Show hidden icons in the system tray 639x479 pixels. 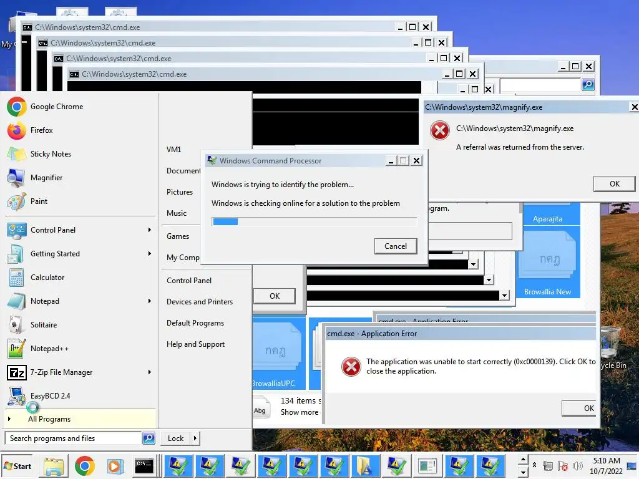pyautogui.click(x=534, y=465)
